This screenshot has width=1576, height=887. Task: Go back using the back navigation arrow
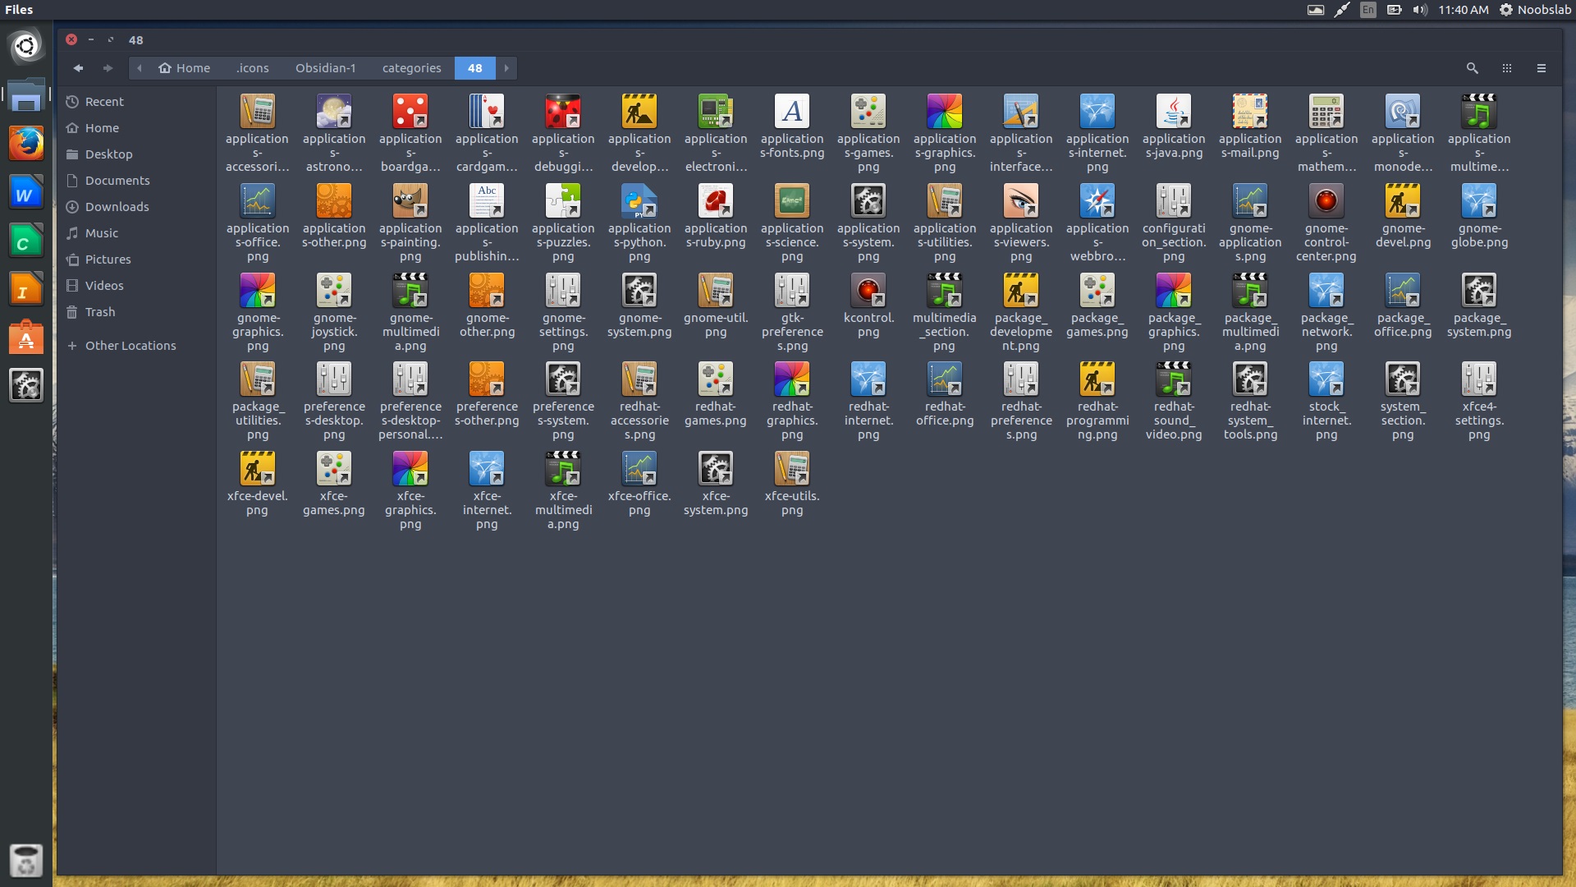click(79, 68)
